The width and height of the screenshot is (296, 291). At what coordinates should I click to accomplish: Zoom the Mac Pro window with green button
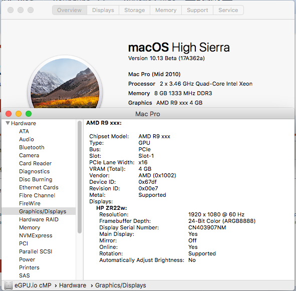point(29,114)
